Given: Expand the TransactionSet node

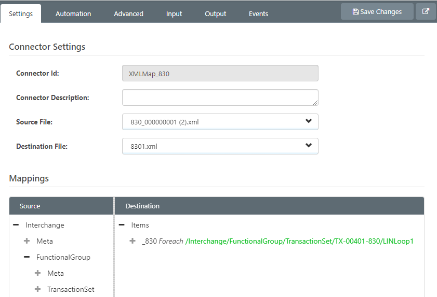Looking at the screenshot, I should (x=37, y=289).
